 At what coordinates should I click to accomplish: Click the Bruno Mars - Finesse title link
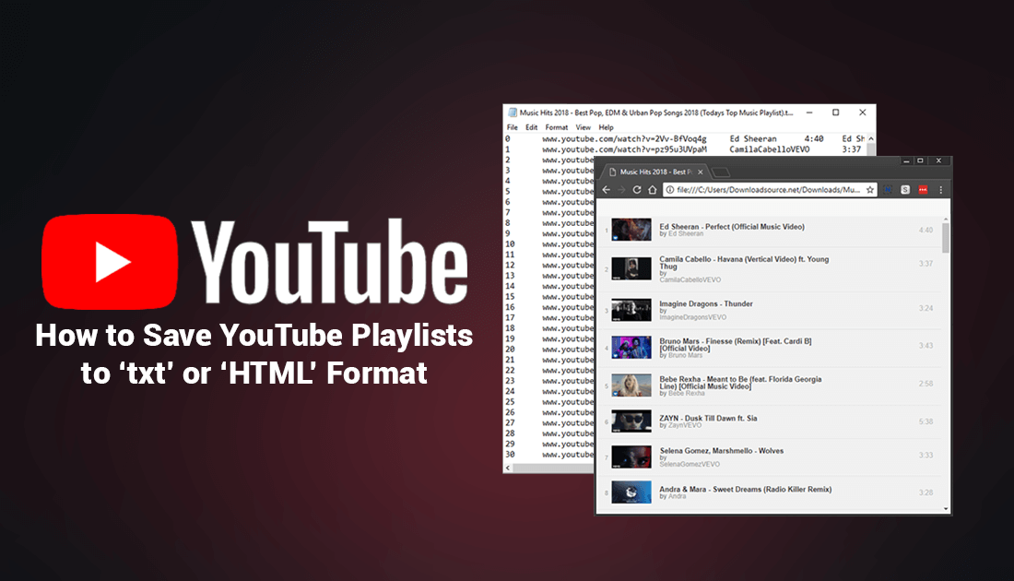[736, 345]
